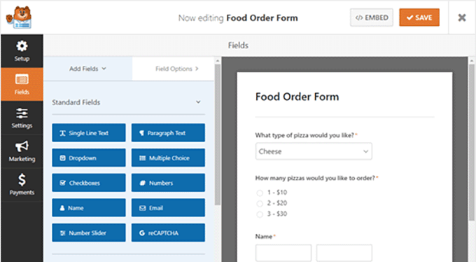Click the WPForms bear mascot logo

tap(19, 18)
